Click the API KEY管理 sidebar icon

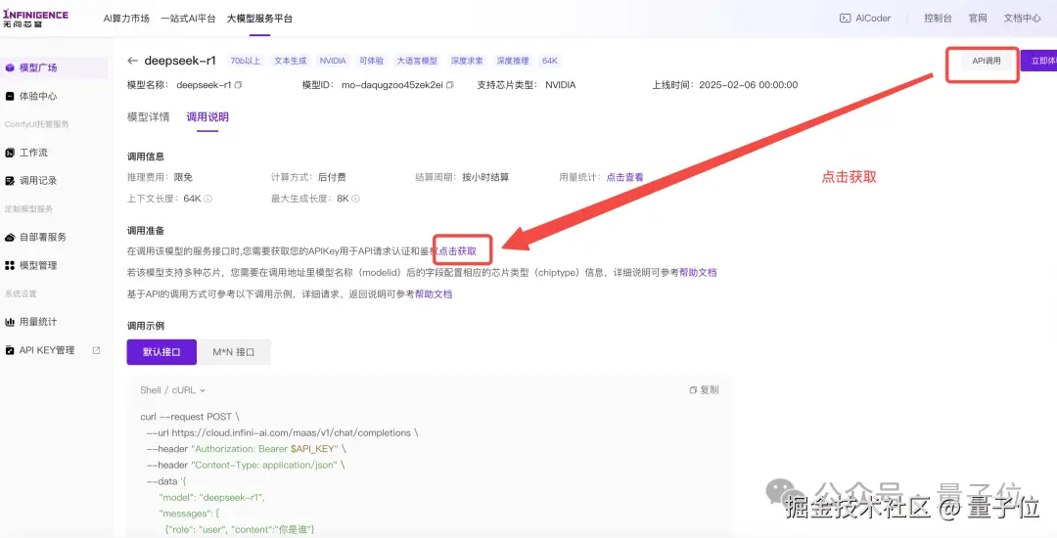tap(10, 350)
